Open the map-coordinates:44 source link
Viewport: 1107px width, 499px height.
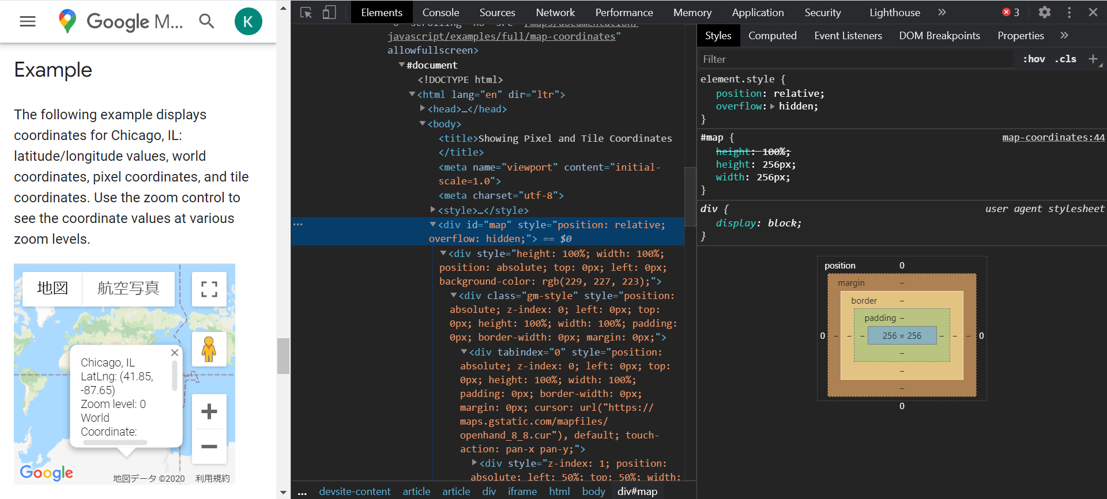click(1053, 137)
